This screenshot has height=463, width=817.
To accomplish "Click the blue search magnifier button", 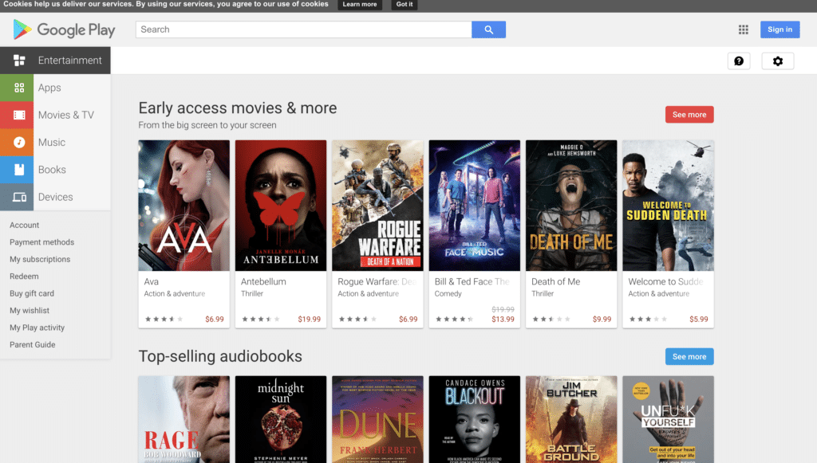I will coord(488,29).
